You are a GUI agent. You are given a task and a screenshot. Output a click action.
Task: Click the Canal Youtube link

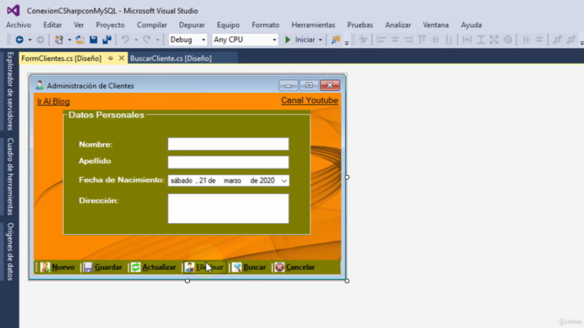[309, 100]
